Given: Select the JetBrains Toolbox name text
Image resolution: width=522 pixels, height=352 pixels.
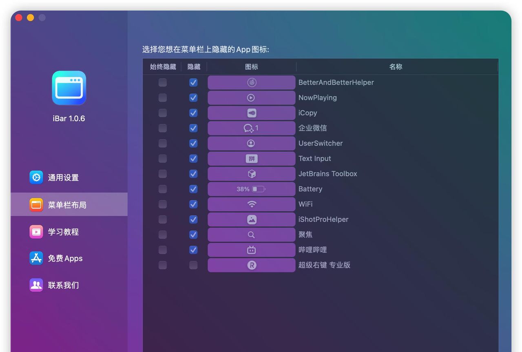Looking at the screenshot, I should pyautogui.click(x=328, y=174).
